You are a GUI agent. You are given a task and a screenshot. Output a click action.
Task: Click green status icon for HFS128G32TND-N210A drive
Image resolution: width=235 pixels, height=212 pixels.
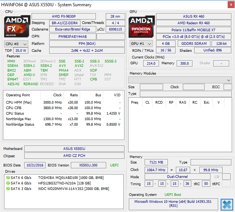(x=8, y=183)
